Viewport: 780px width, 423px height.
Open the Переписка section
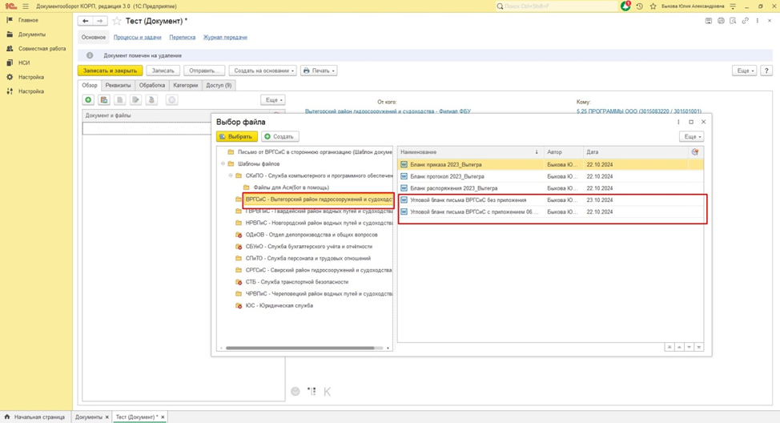tap(182, 38)
